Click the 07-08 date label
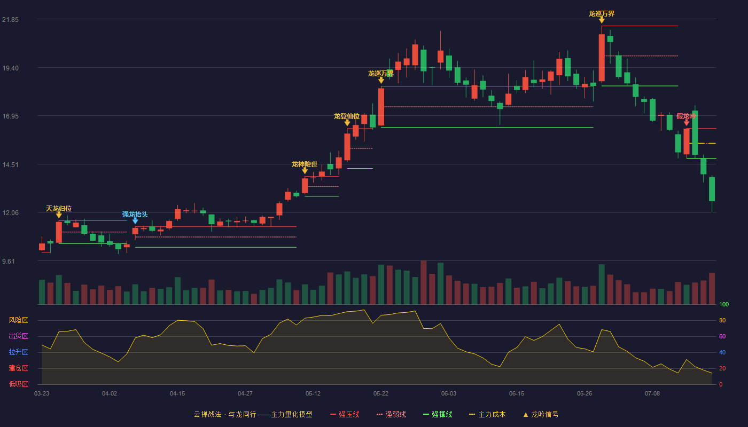This screenshot has width=748, height=427. coord(652,393)
